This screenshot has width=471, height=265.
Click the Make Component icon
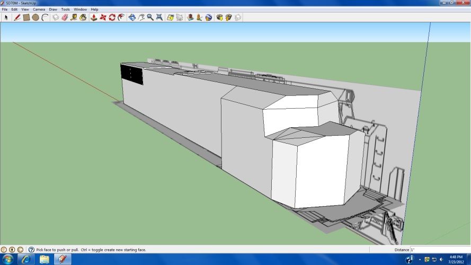tap(56, 17)
